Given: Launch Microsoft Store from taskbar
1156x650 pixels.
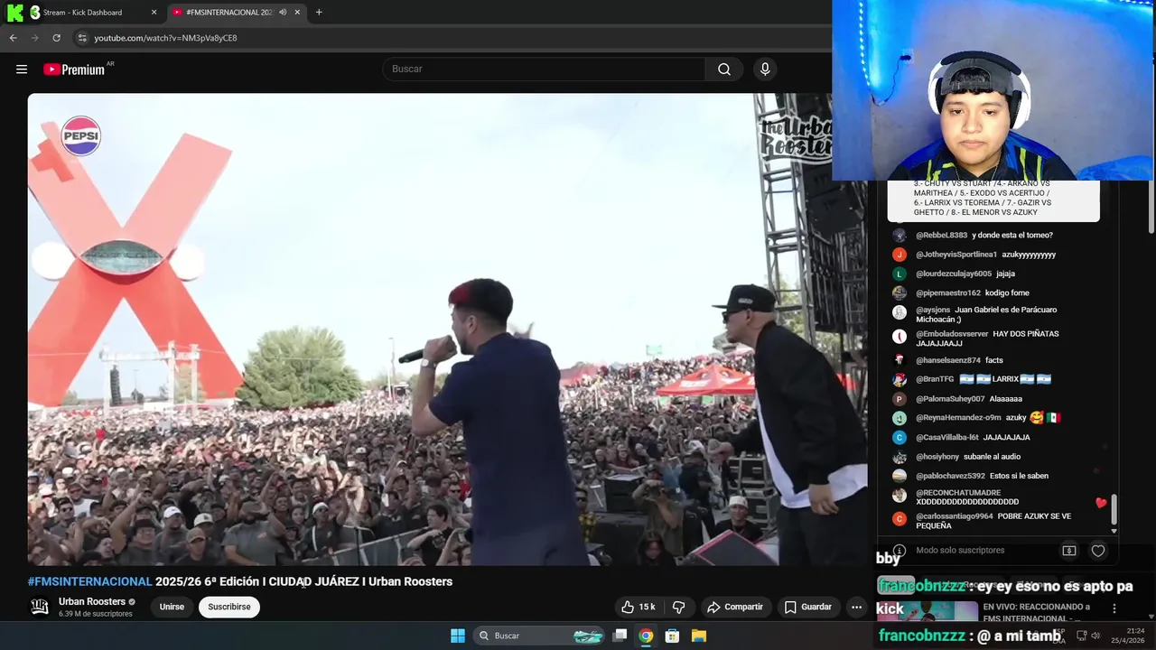Looking at the screenshot, I should click(672, 636).
